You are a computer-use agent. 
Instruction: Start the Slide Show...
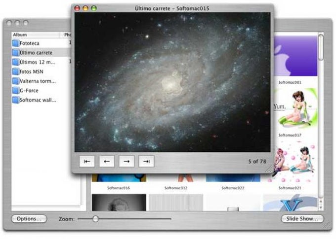click(x=302, y=219)
